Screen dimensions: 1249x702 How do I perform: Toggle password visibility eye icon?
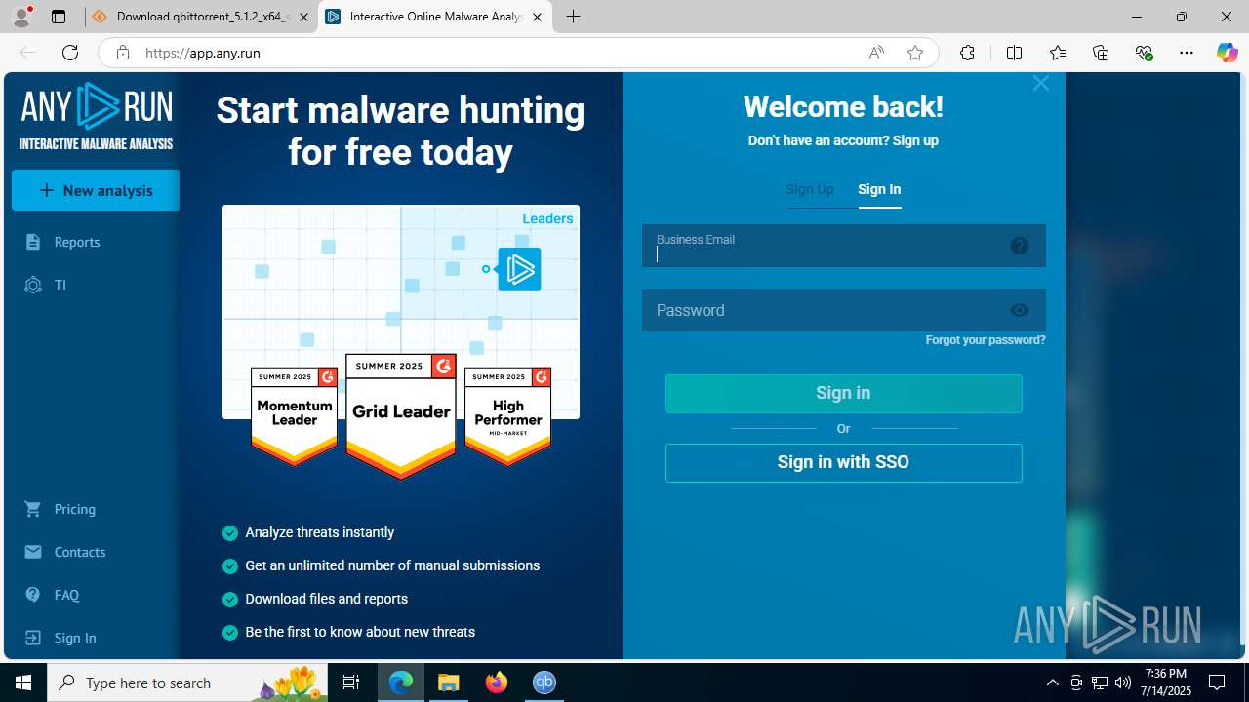[x=1020, y=310]
